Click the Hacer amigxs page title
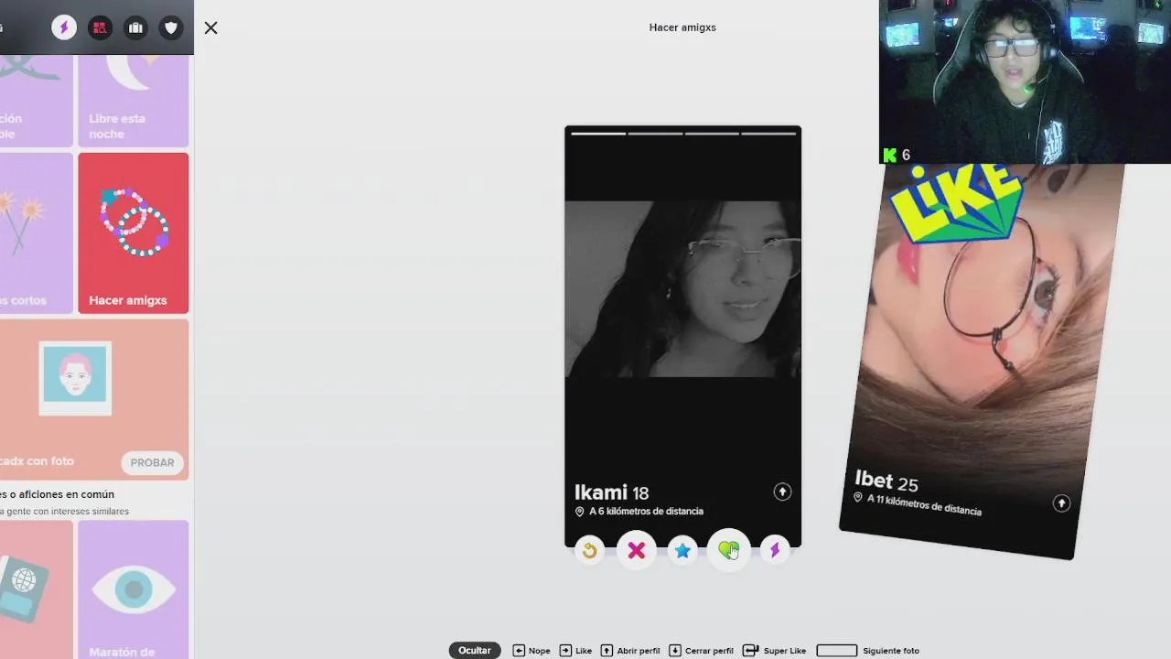This screenshot has width=1171, height=659. click(x=682, y=27)
